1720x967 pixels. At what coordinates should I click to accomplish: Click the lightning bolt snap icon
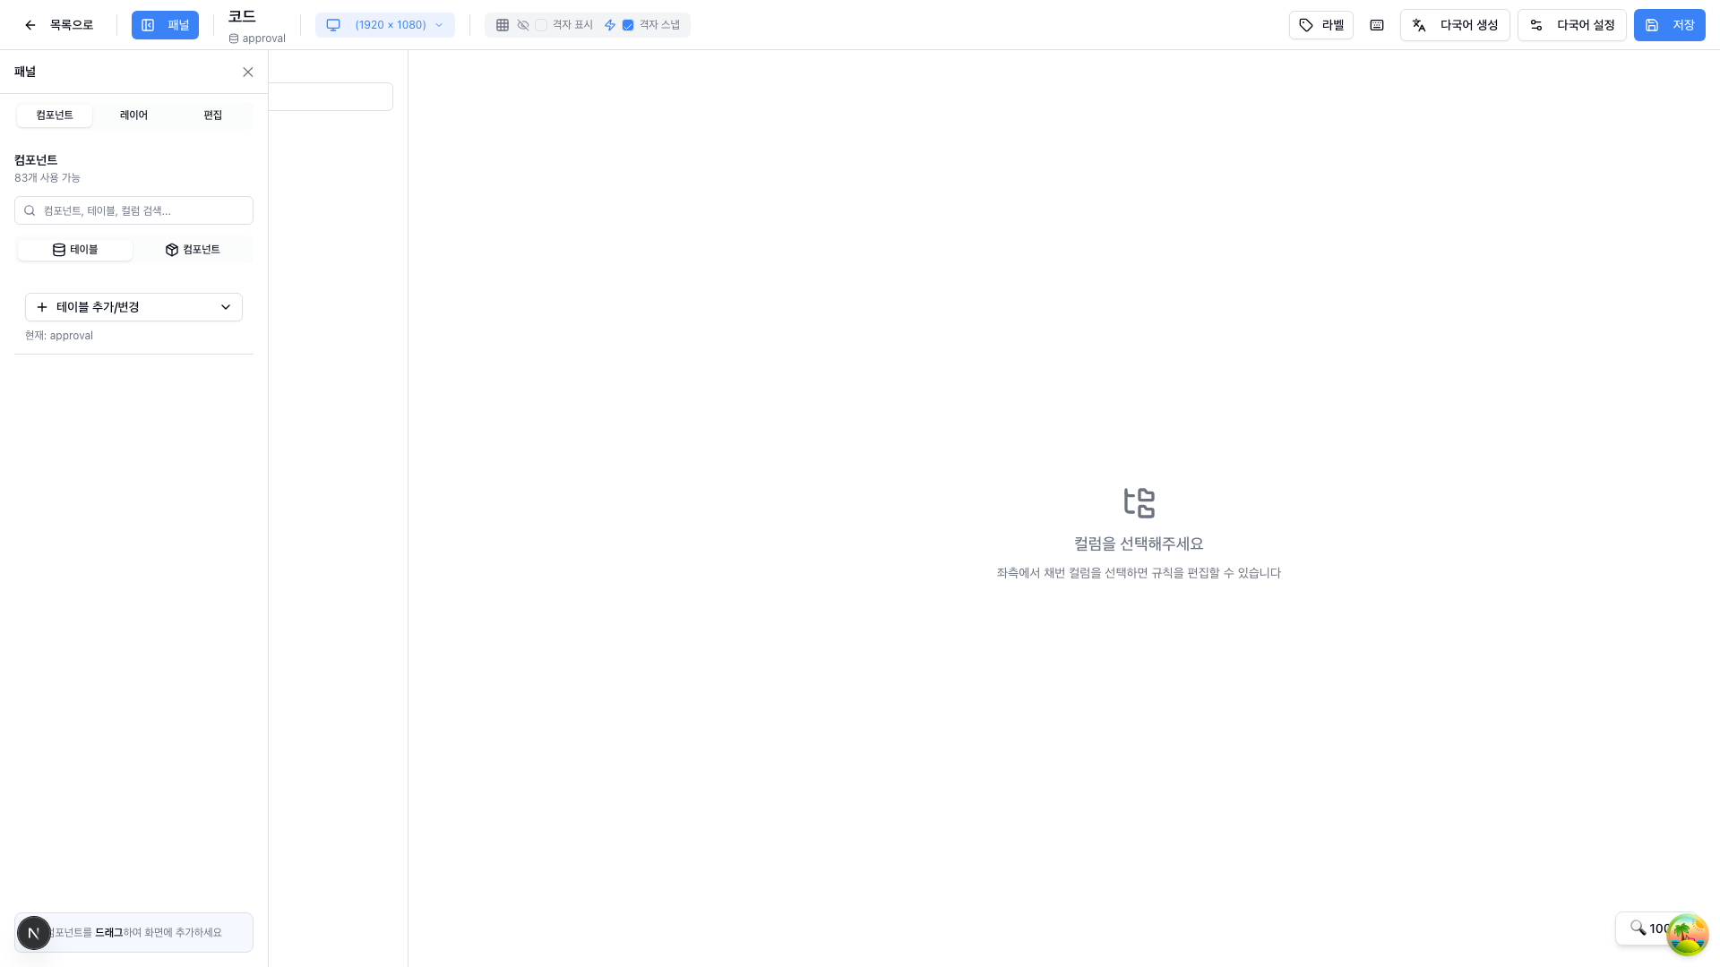[610, 25]
